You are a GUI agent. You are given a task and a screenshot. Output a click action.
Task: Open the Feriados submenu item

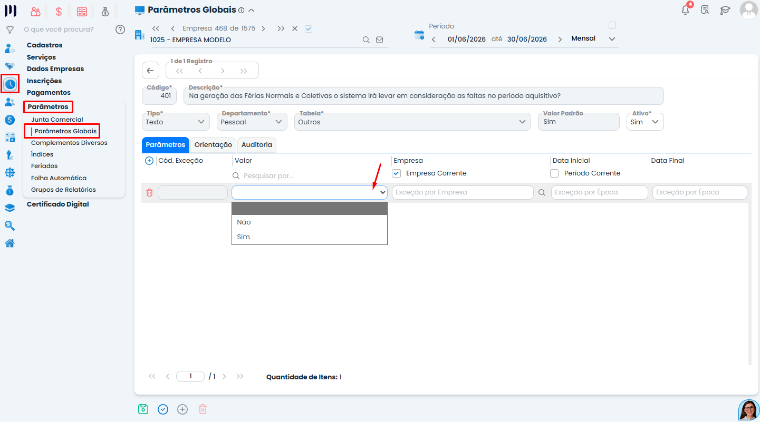pyautogui.click(x=44, y=166)
